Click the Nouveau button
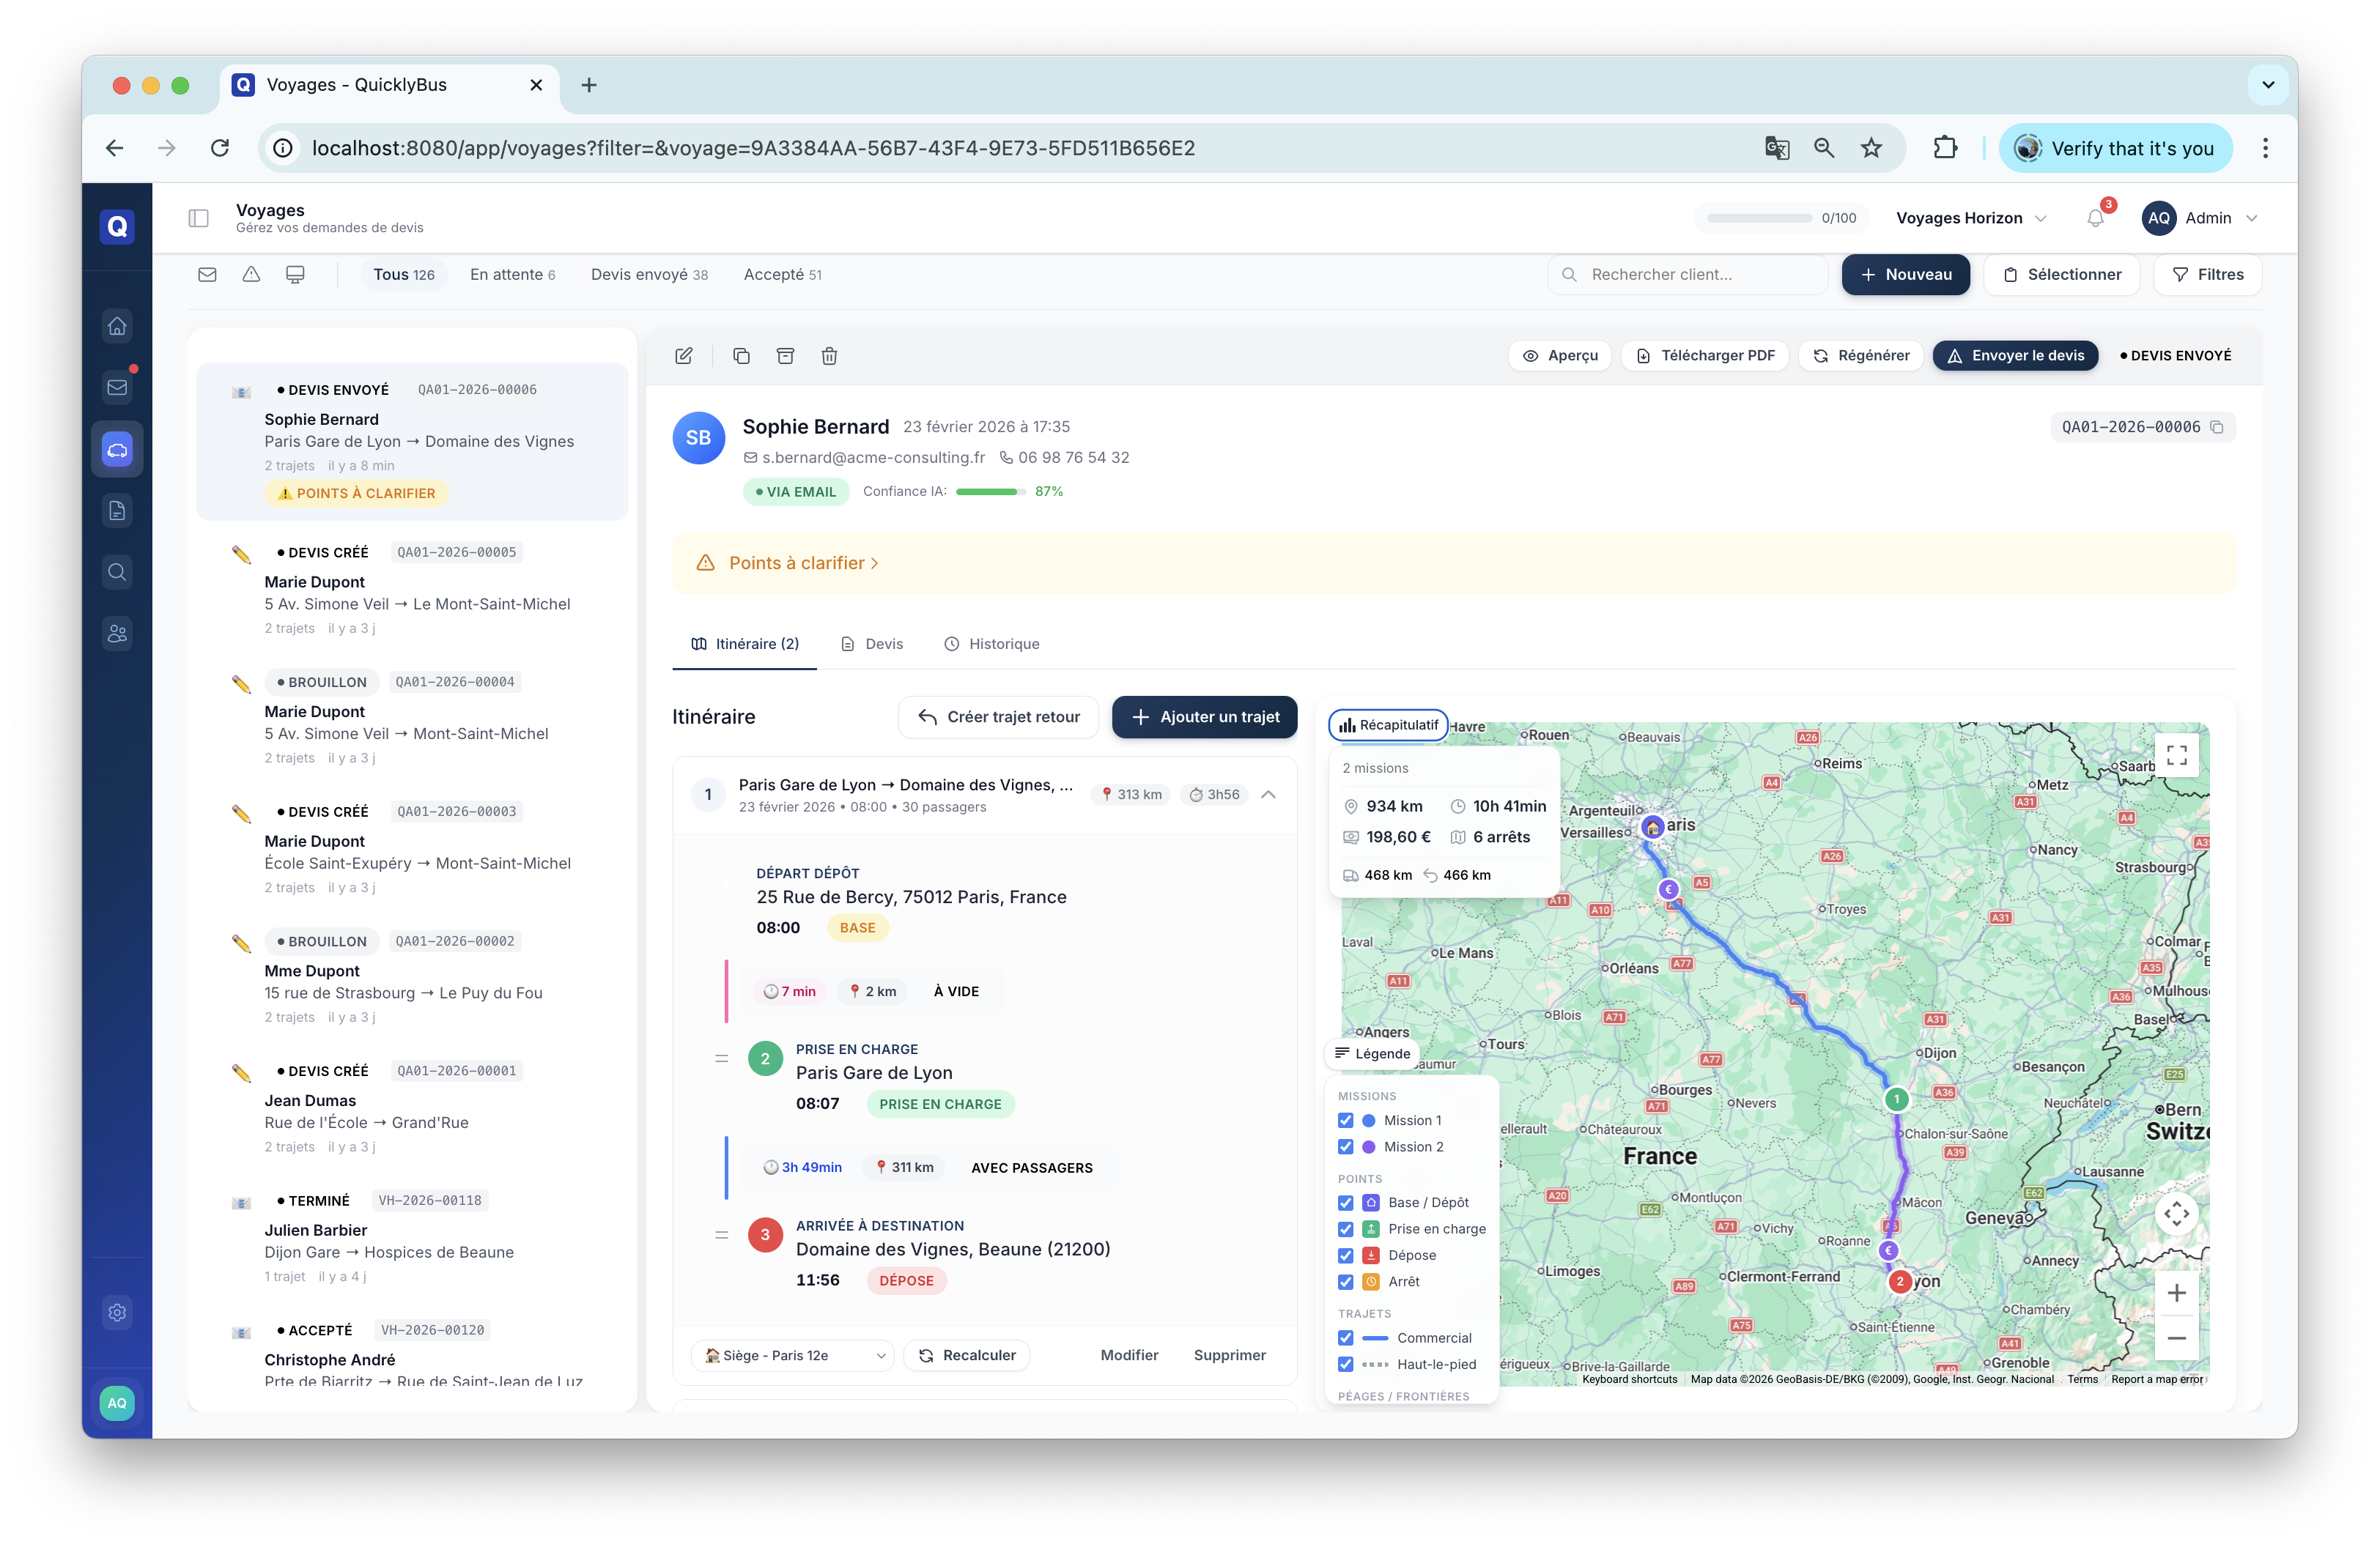The width and height of the screenshot is (2380, 1547). 1906,275
